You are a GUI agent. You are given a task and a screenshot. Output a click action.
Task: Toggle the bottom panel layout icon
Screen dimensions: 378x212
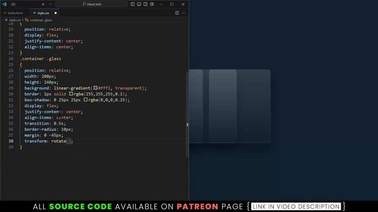[139, 4]
